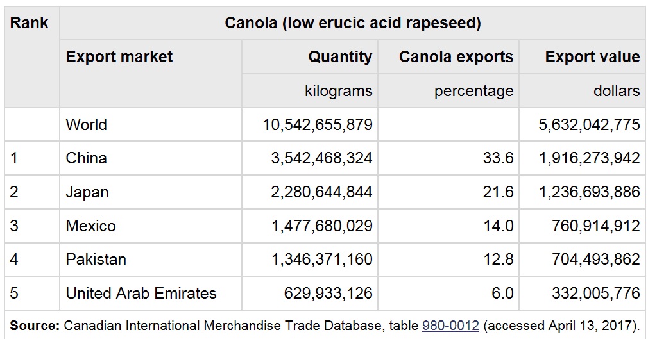Select the Export market column header
The width and height of the screenshot is (648, 339).
tap(119, 56)
